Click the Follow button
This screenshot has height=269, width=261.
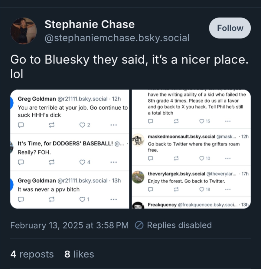[x=230, y=28]
